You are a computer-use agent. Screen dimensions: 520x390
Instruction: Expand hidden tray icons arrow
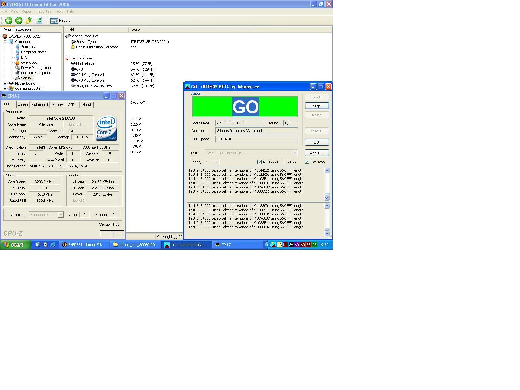(x=267, y=245)
